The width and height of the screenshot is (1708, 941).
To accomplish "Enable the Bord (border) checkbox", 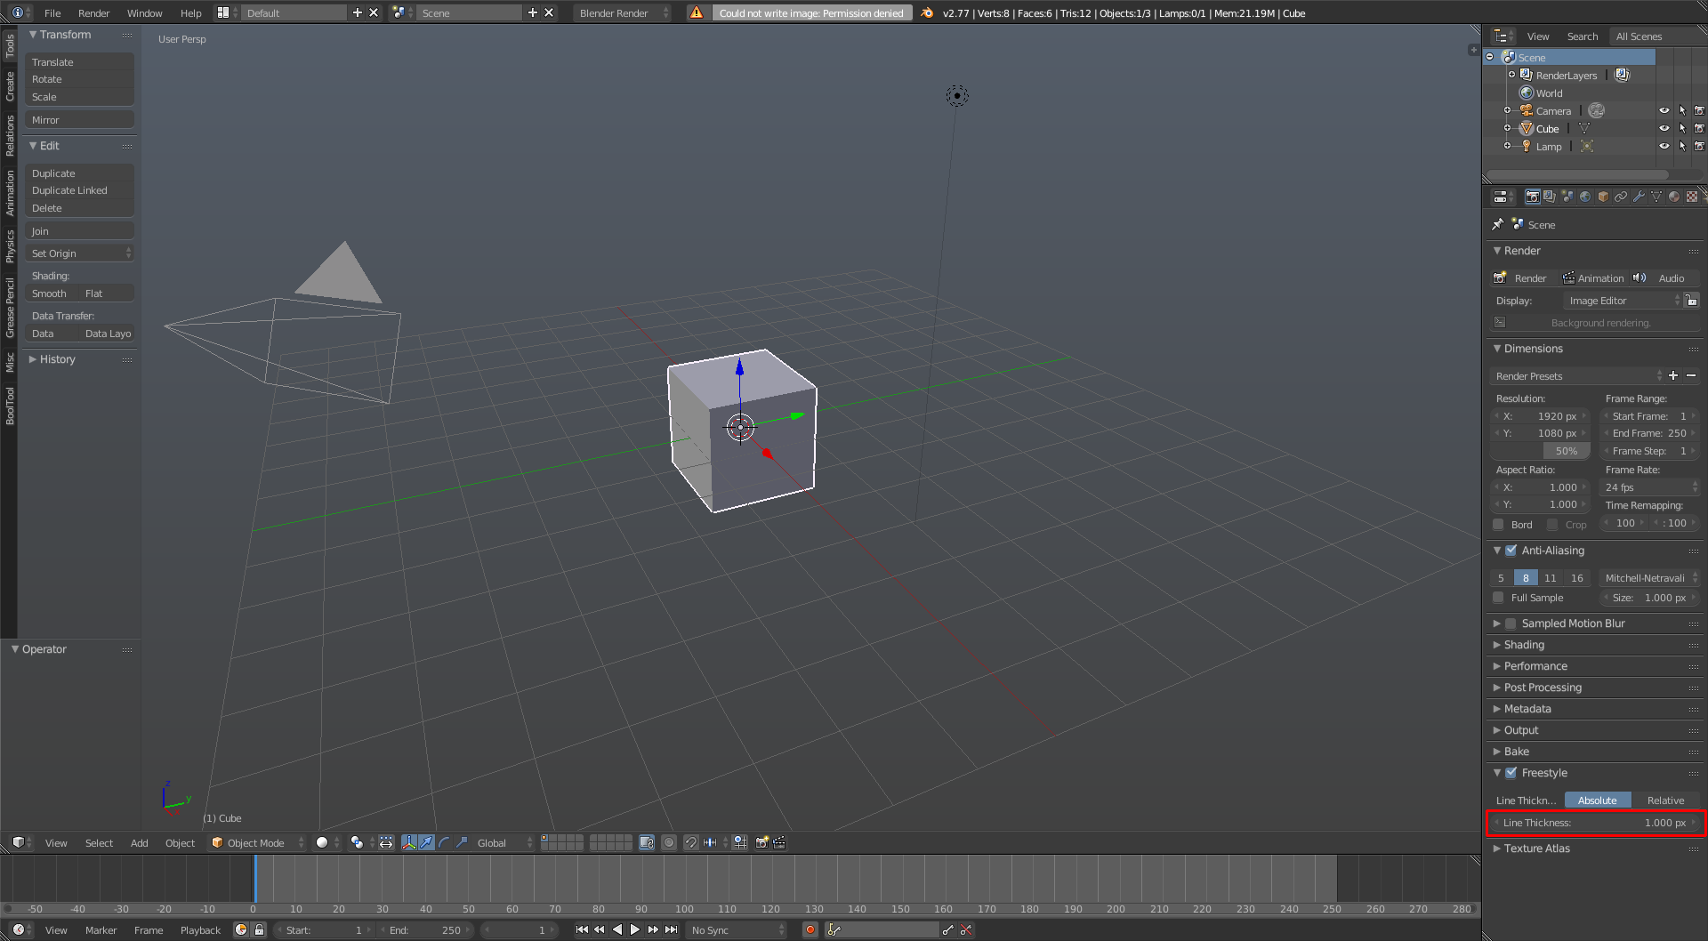I will coord(1499,525).
